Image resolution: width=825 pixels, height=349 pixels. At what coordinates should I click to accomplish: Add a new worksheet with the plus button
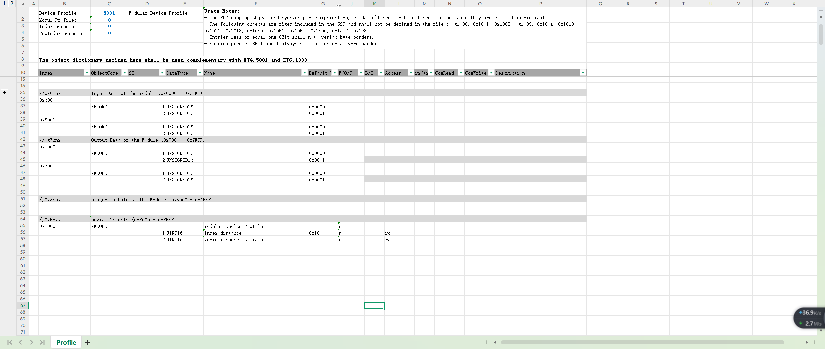click(x=87, y=342)
